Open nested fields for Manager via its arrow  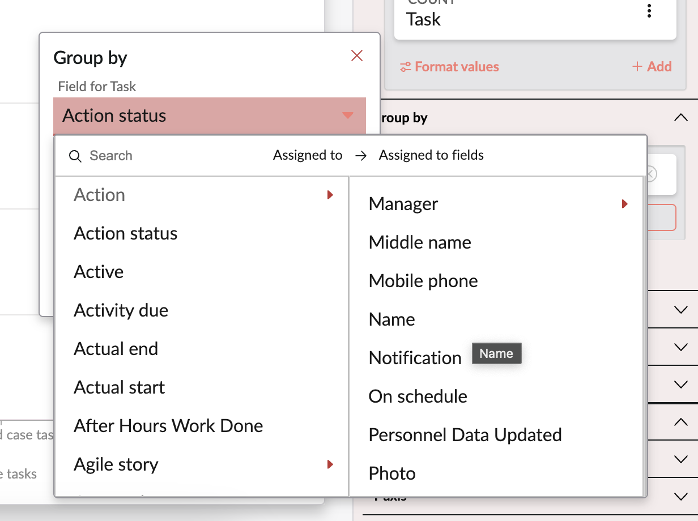tap(625, 203)
